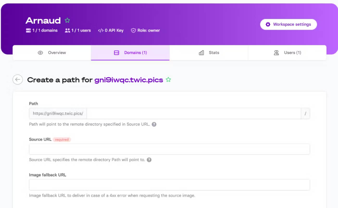
Task: Switch to the Domains (1) tab
Action: [x=130, y=53]
